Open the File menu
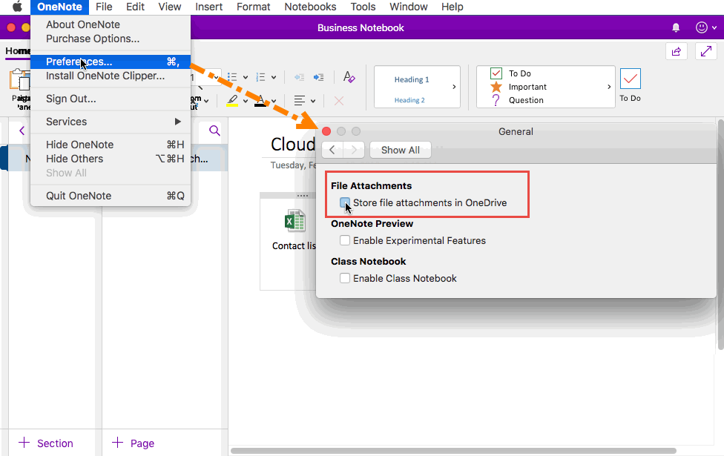The width and height of the screenshot is (724, 456). click(104, 7)
